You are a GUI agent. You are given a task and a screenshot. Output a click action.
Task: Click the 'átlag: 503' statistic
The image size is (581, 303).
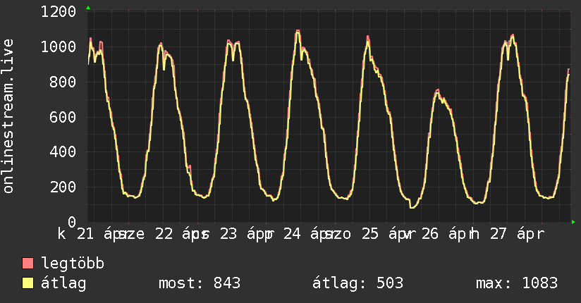357,283
